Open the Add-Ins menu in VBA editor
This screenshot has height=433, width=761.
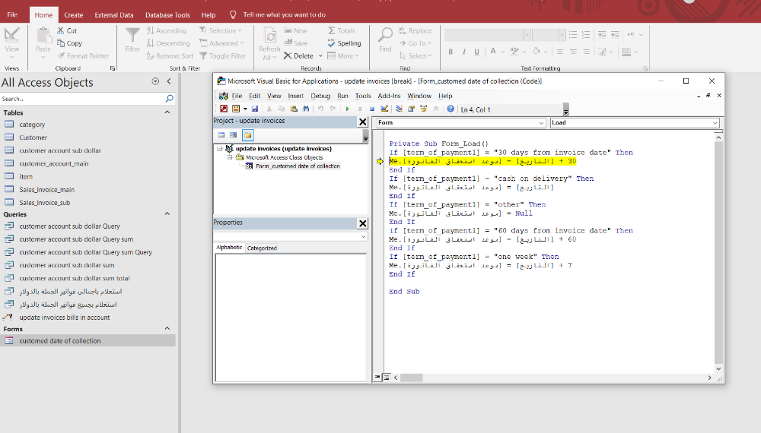[x=389, y=96]
